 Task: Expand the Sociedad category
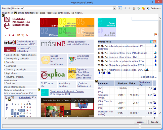point(5,62)
